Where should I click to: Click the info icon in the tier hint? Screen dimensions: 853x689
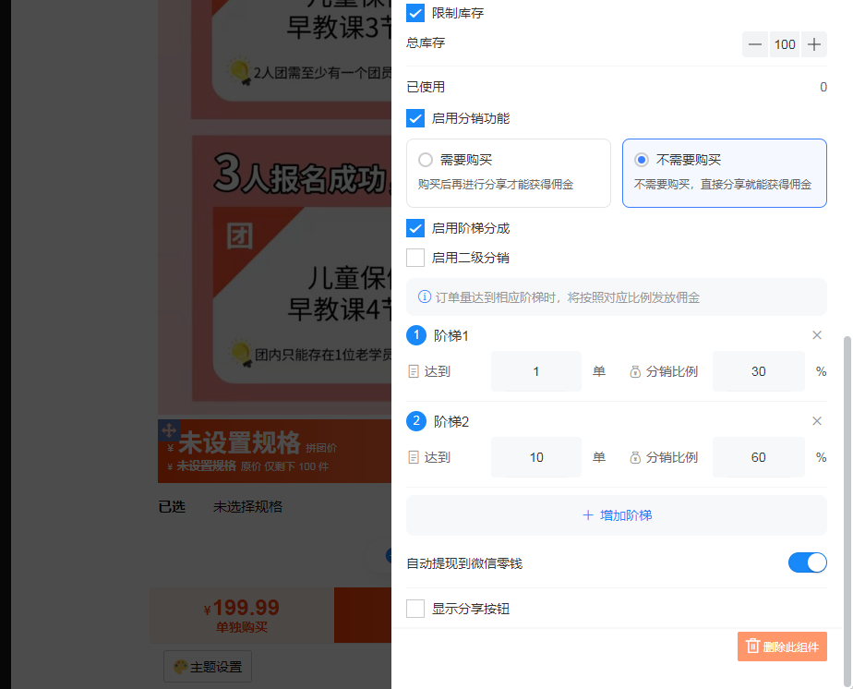(x=425, y=297)
